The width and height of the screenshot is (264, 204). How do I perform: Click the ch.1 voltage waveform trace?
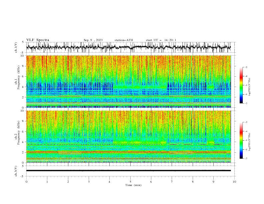click(129, 47)
